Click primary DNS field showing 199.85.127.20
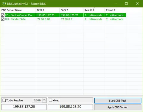 (24, 107)
